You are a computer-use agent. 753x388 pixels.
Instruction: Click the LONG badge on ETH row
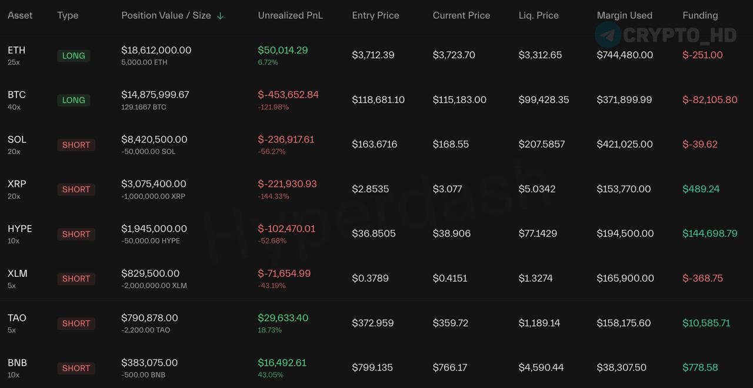click(x=74, y=55)
